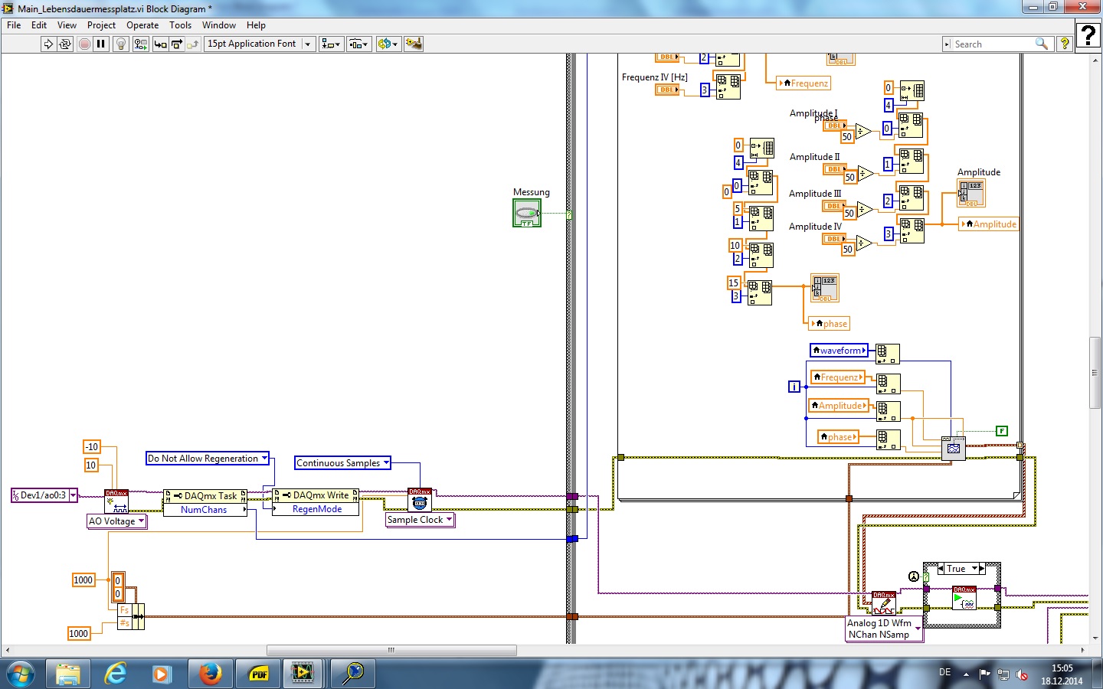This screenshot has width=1103, height=689.
Task: Click the Run arrow button
Action: (48, 44)
